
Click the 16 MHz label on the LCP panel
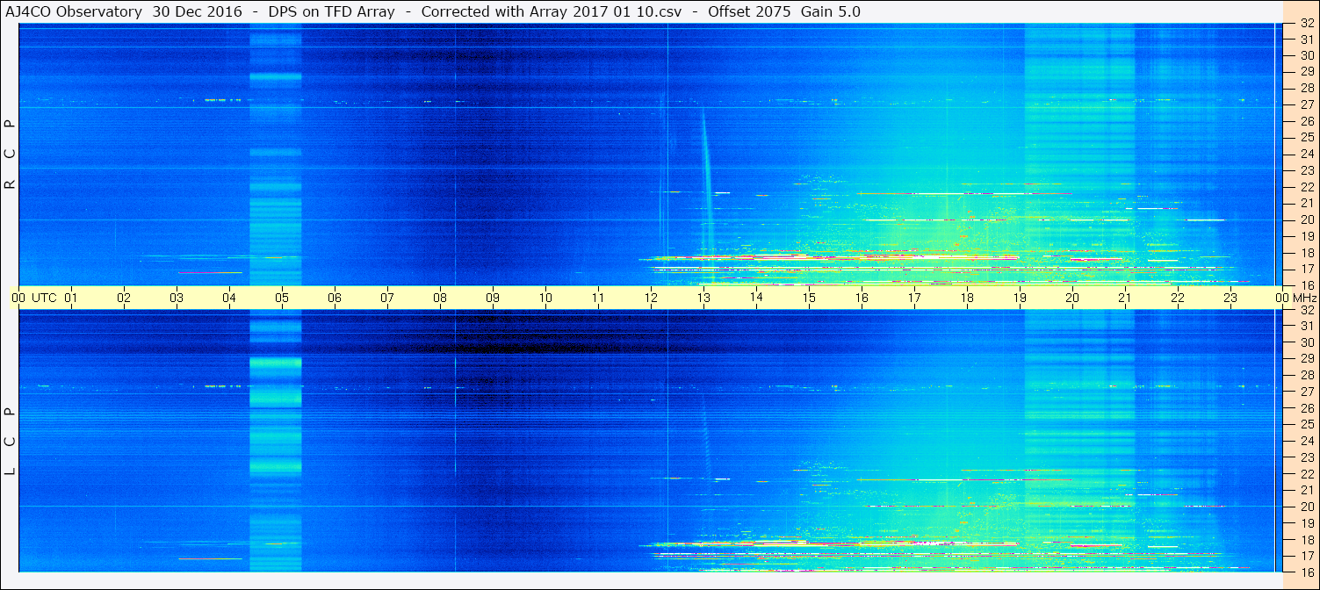[1306, 572]
